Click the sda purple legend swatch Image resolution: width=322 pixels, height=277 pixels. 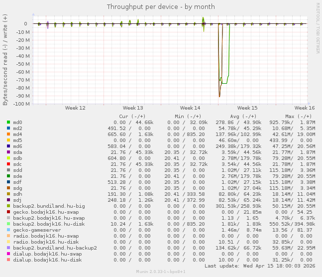coord(8,152)
